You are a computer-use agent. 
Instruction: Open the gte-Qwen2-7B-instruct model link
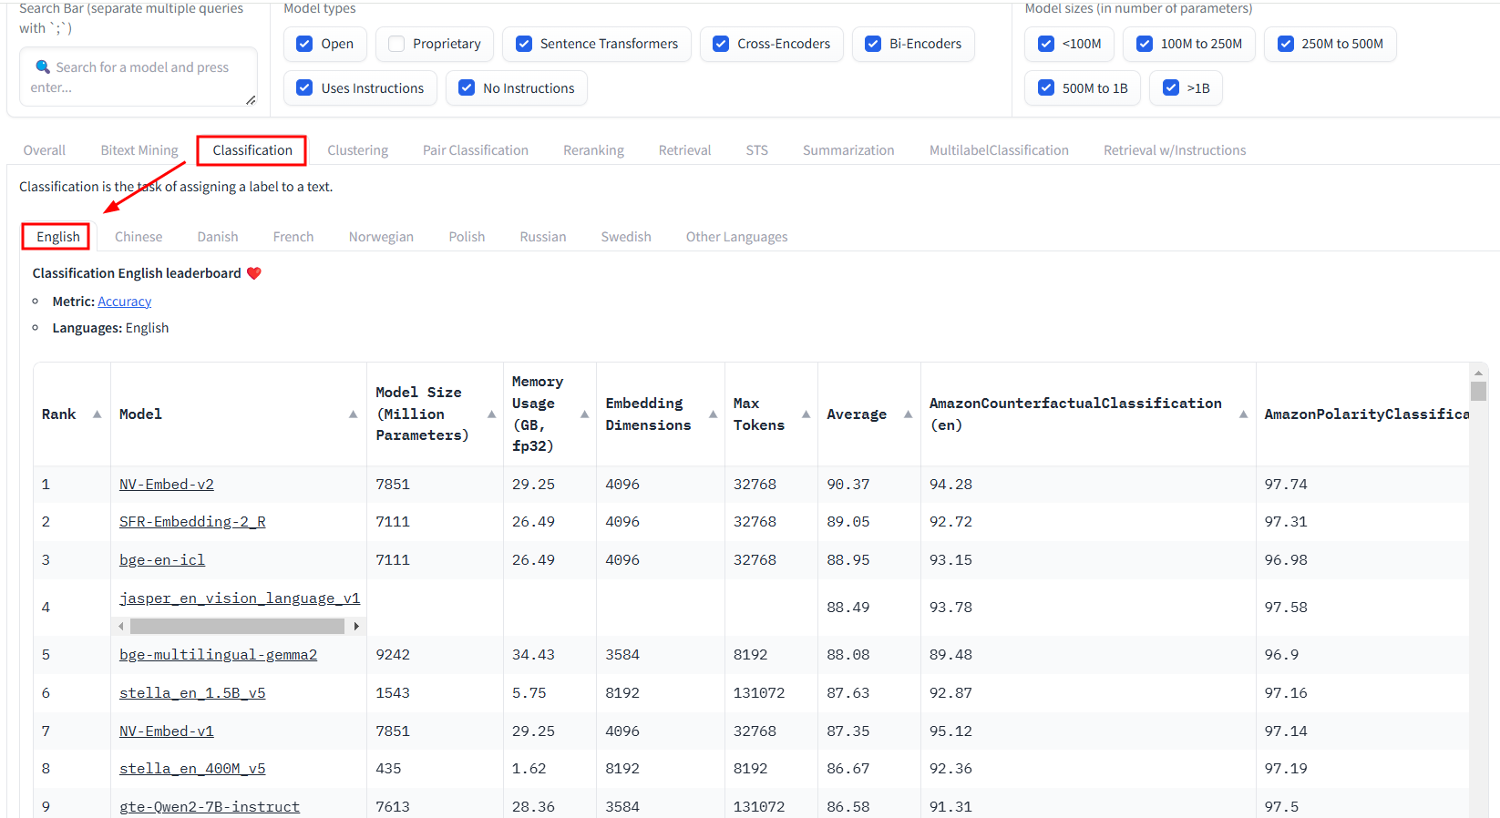coord(210,807)
